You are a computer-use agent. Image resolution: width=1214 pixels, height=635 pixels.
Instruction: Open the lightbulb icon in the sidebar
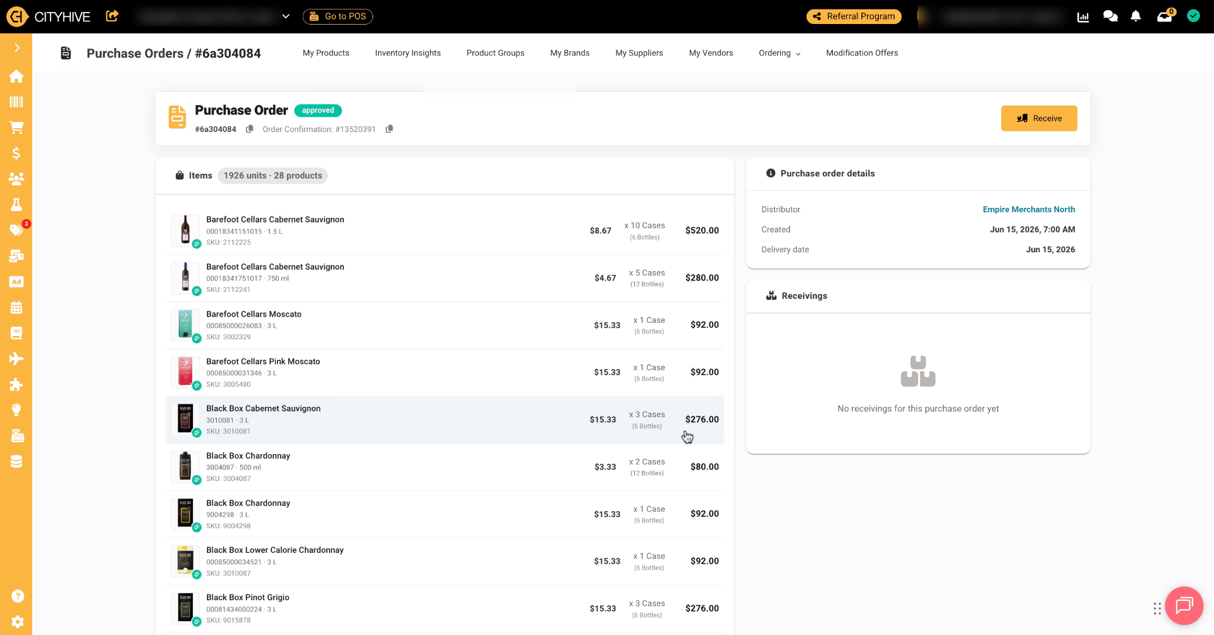16,410
